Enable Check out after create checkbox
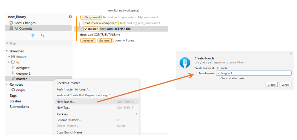 [x=218, y=78]
